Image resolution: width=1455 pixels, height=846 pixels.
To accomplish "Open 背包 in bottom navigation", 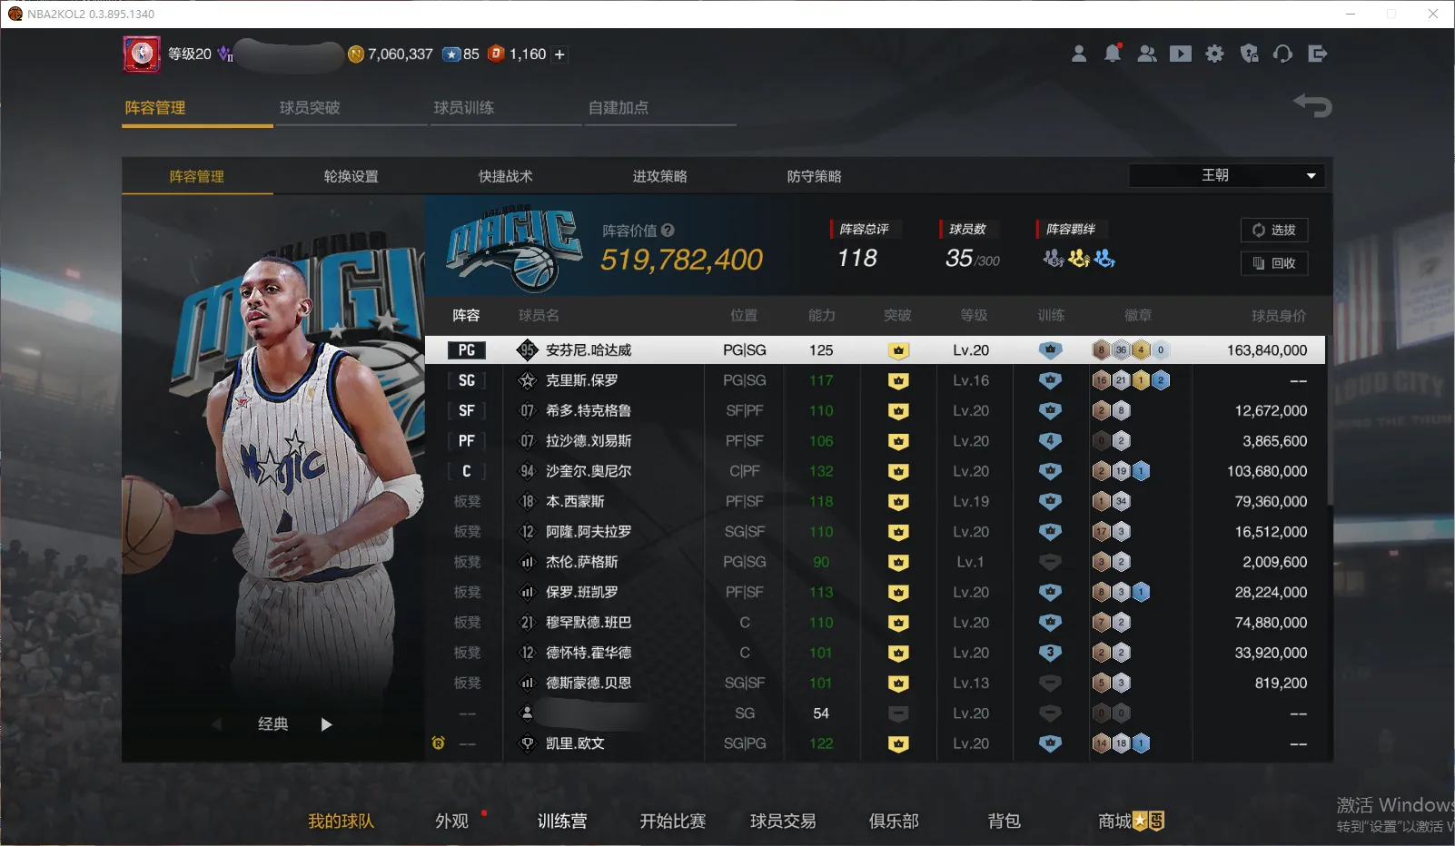I will click(1005, 821).
